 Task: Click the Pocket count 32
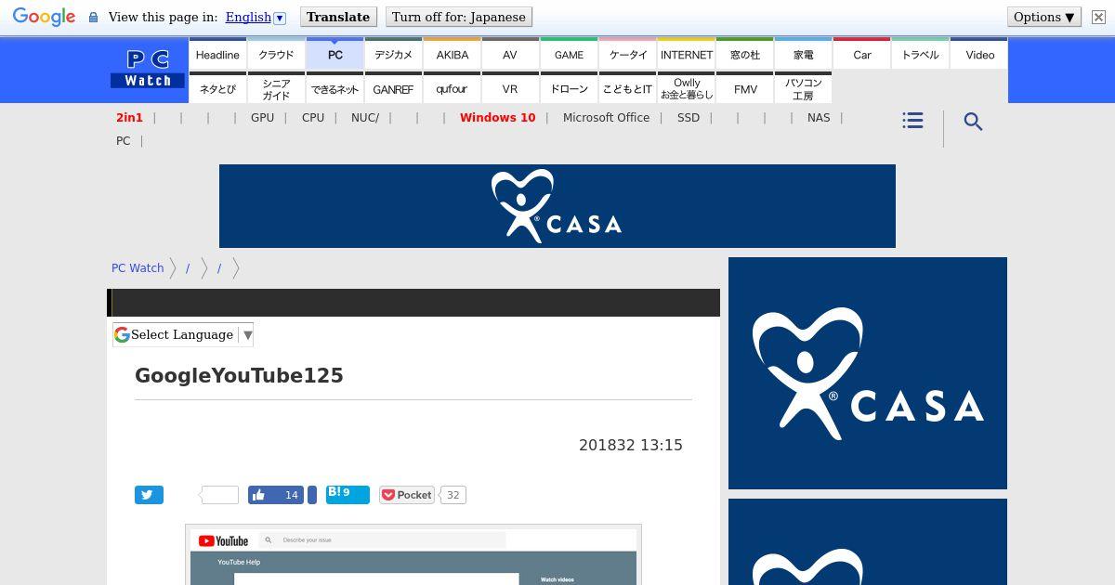(453, 495)
